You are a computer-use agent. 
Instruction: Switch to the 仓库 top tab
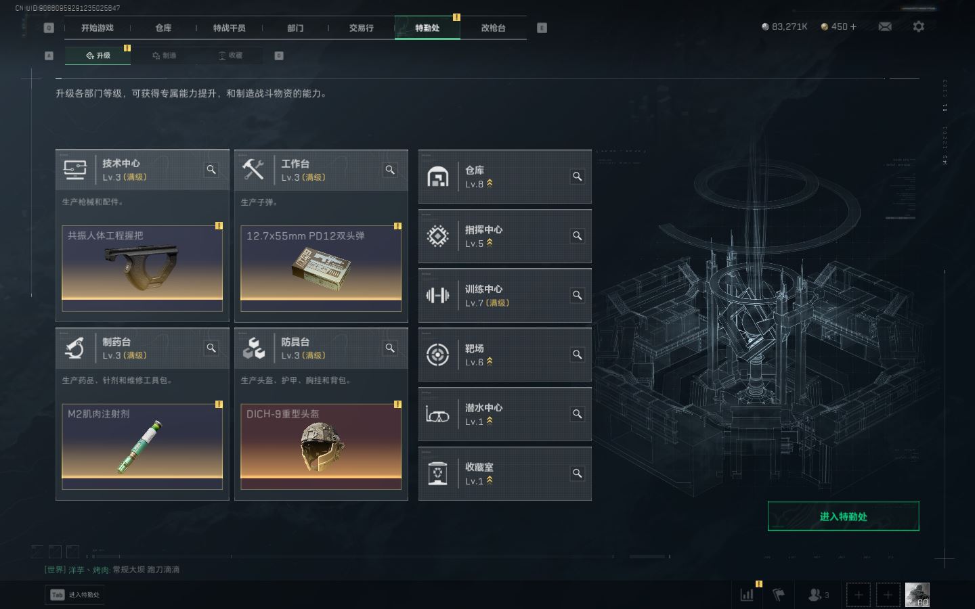(x=163, y=28)
